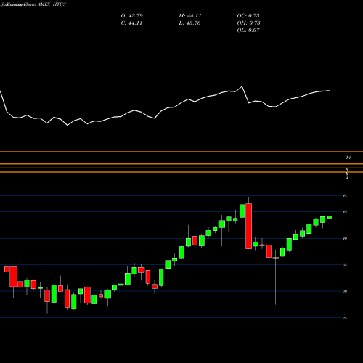Click the high price 'H: 44.11'
The width and height of the screenshot is (363, 363).
point(190,16)
